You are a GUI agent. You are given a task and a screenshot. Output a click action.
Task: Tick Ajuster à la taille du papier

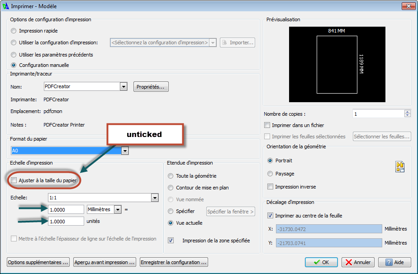pos(14,180)
